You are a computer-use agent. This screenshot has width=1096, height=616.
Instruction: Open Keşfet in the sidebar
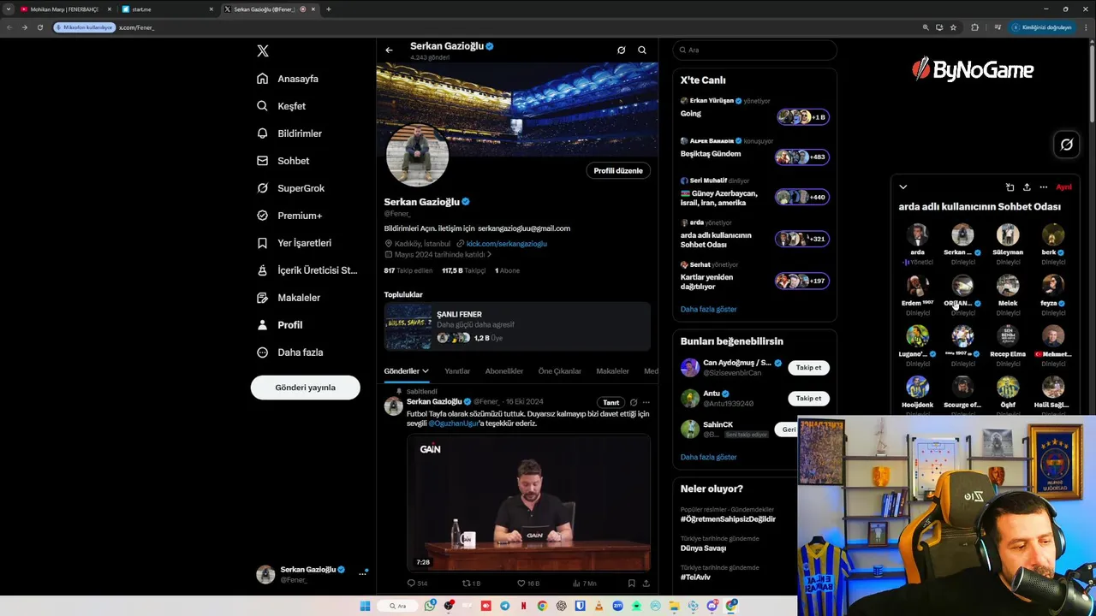281,106
